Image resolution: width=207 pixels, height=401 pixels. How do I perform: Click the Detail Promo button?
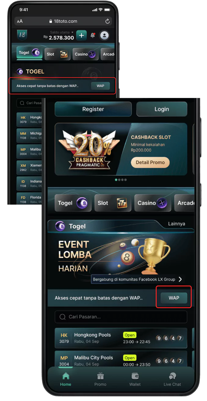pyautogui.click(x=150, y=162)
